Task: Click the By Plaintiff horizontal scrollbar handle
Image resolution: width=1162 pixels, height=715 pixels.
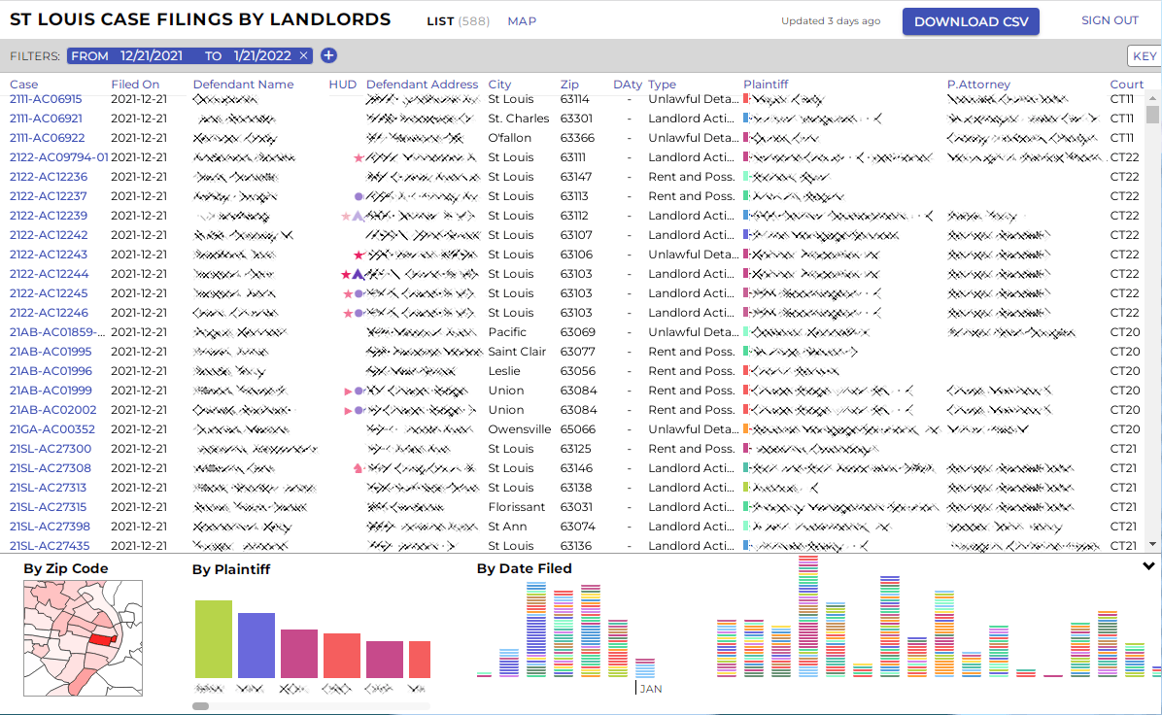Action: pyautogui.click(x=200, y=706)
